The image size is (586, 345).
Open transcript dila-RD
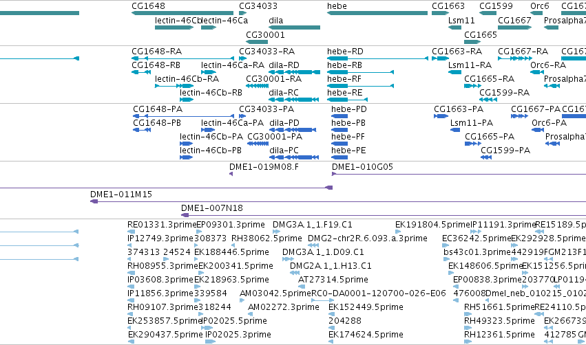(x=284, y=65)
